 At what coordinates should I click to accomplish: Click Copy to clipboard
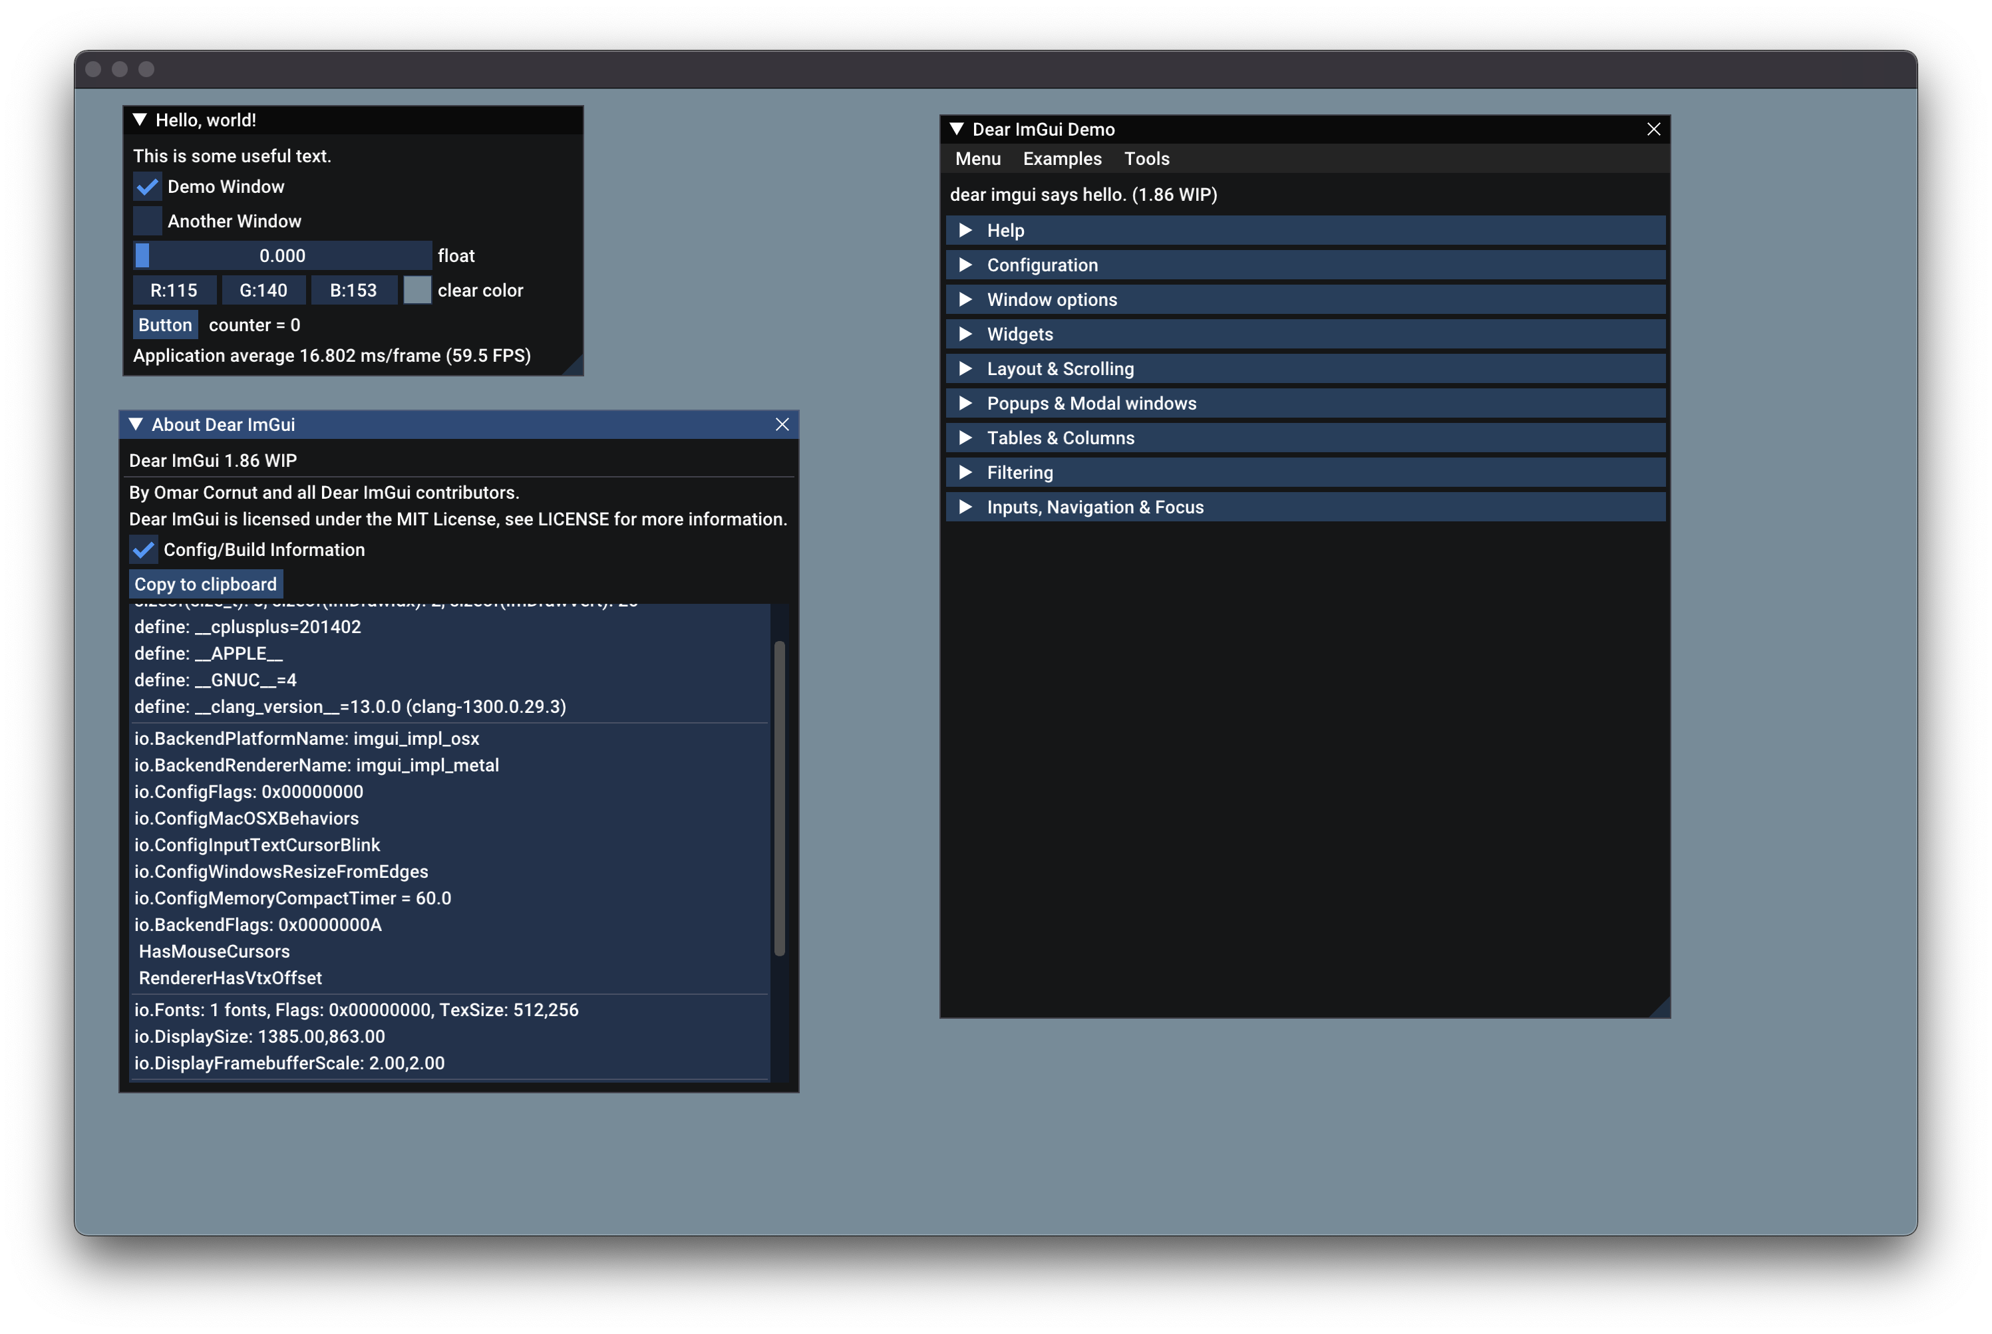[x=204, y=584]
